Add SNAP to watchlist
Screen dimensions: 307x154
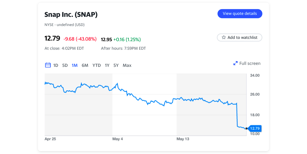coord(240,37)
